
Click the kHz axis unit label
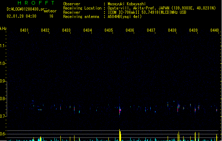pos(3,29)
